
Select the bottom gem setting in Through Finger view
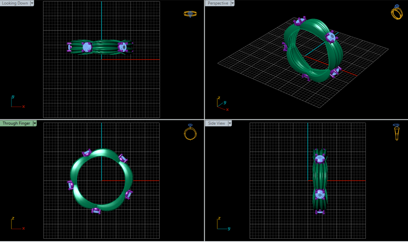96,211
